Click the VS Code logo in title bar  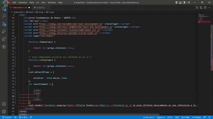pos(3,2)
